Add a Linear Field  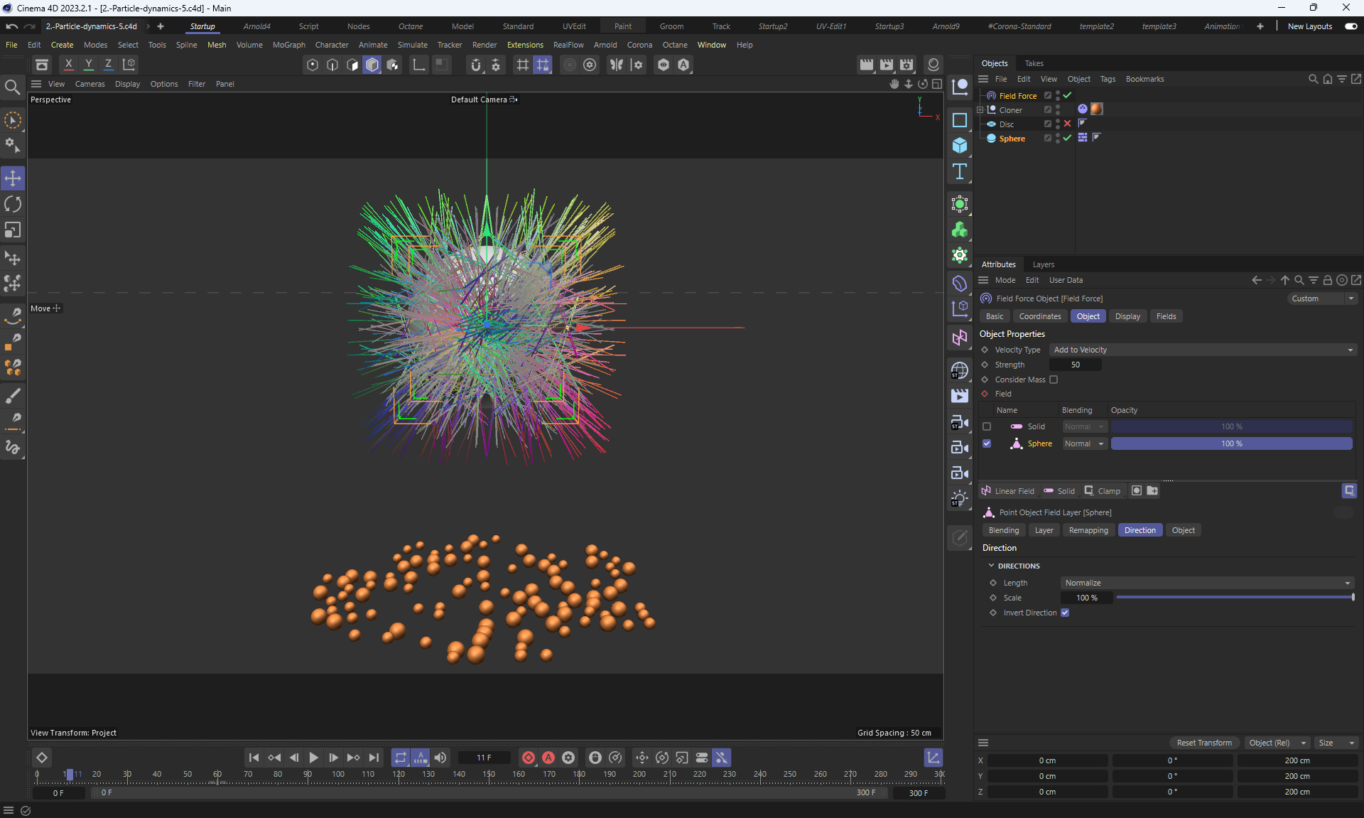coord(1008,491)
